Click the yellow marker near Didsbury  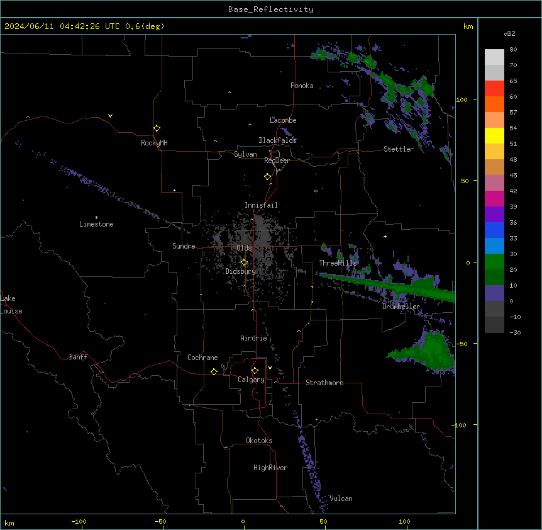(244, 262)
